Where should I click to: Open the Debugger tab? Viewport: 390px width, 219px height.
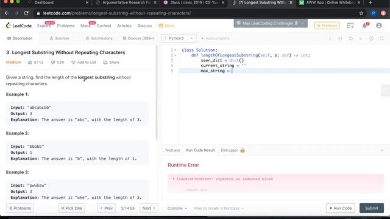229,150
